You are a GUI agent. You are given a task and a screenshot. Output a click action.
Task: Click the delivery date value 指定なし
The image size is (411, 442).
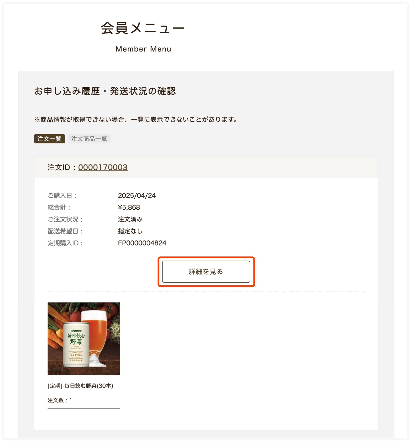[x=130, y=231]
